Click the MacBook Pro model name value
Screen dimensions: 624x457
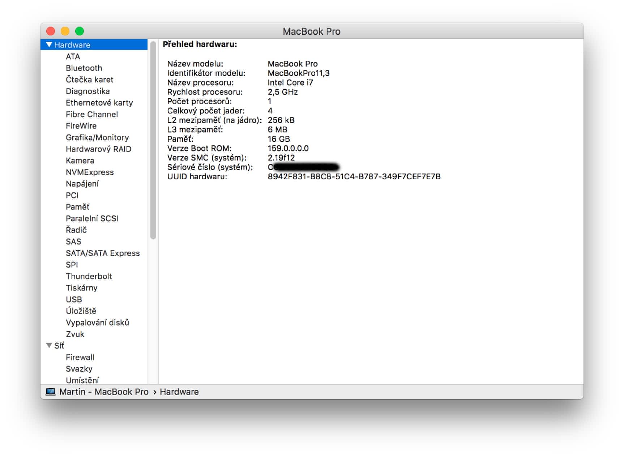293,64
